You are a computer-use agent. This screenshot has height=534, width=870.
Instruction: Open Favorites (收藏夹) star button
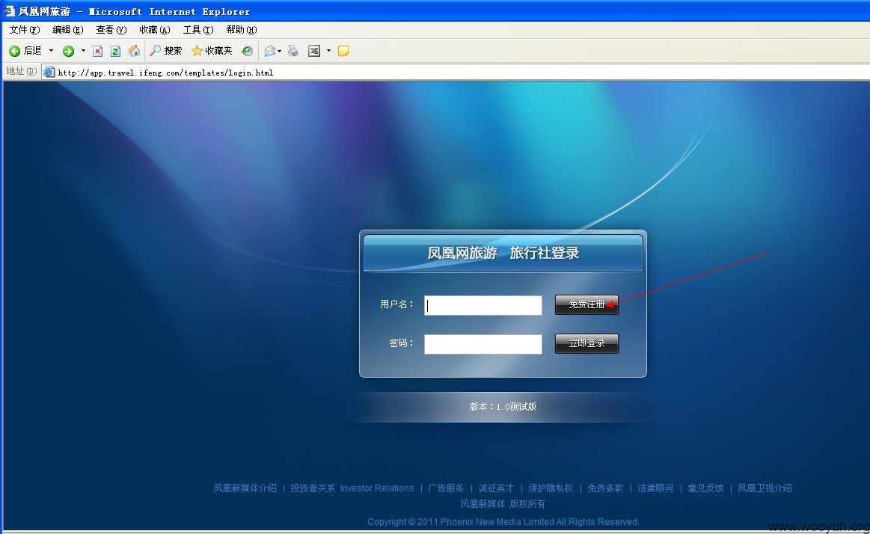(212, 51)
